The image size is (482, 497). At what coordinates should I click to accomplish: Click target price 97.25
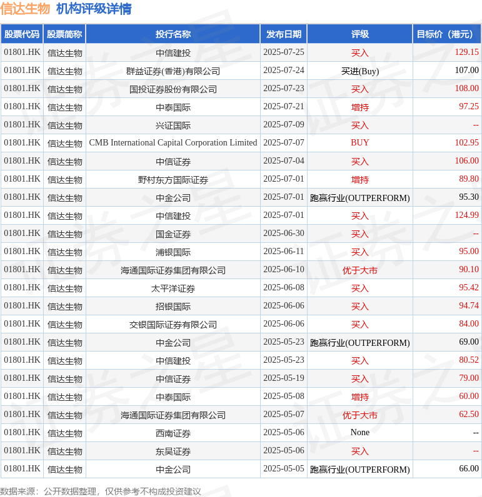(x=469, y=106)
